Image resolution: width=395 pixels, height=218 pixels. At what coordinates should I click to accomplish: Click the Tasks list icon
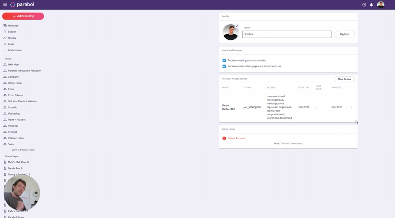(x=5, y=44)
